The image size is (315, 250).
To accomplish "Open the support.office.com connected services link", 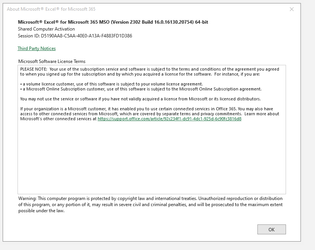I will pos(169,119).
